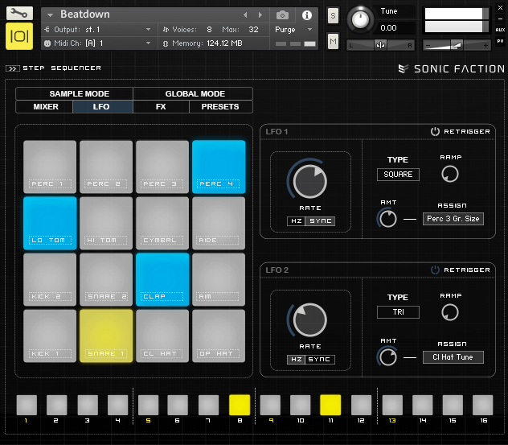Click the Solo S button
The image size is (508, 445).
click(333, 16)
